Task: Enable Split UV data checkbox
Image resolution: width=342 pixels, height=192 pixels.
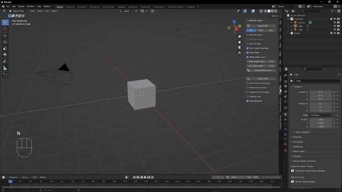Action: [247, 44]
